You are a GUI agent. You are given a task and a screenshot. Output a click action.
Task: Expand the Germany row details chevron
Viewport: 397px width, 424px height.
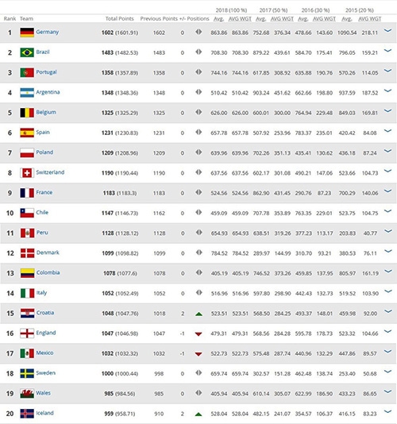coord(387,30)
